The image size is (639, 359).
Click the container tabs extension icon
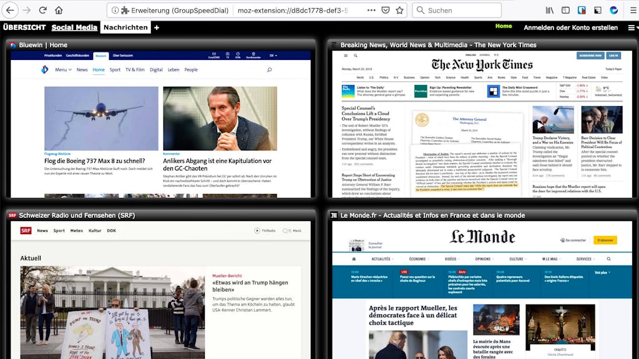pyautogui.click(x=582, y=10)
